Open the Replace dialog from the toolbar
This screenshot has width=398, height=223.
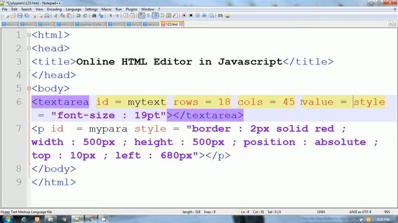(101, 15)
